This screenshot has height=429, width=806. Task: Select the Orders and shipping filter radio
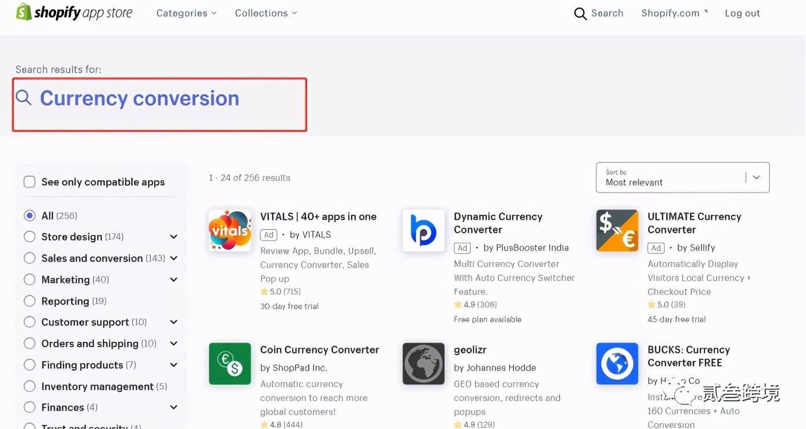[x=29, y=344]
